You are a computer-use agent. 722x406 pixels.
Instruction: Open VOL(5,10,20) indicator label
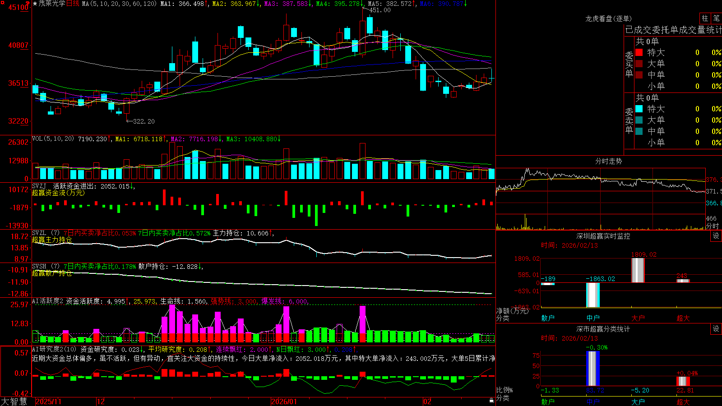tap(53, 138)
